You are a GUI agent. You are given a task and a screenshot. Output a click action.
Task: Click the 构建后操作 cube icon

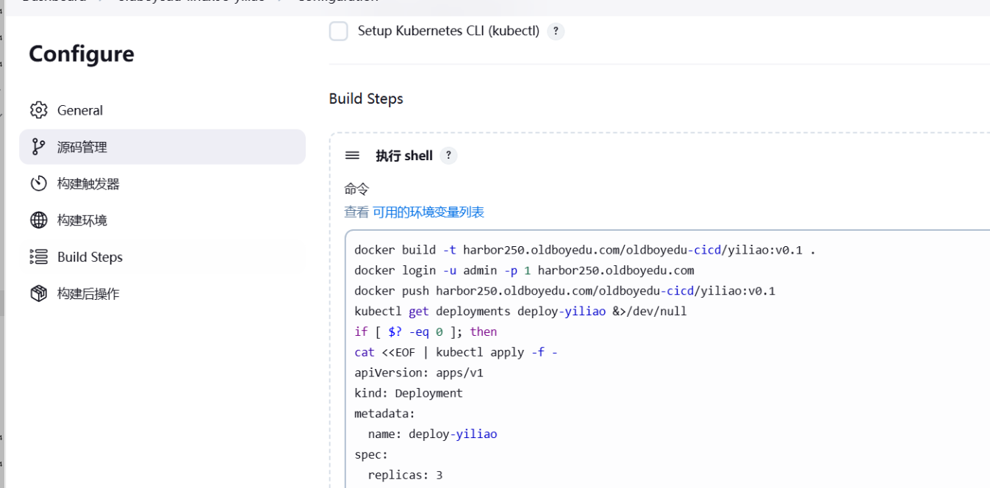click(38, 294)
